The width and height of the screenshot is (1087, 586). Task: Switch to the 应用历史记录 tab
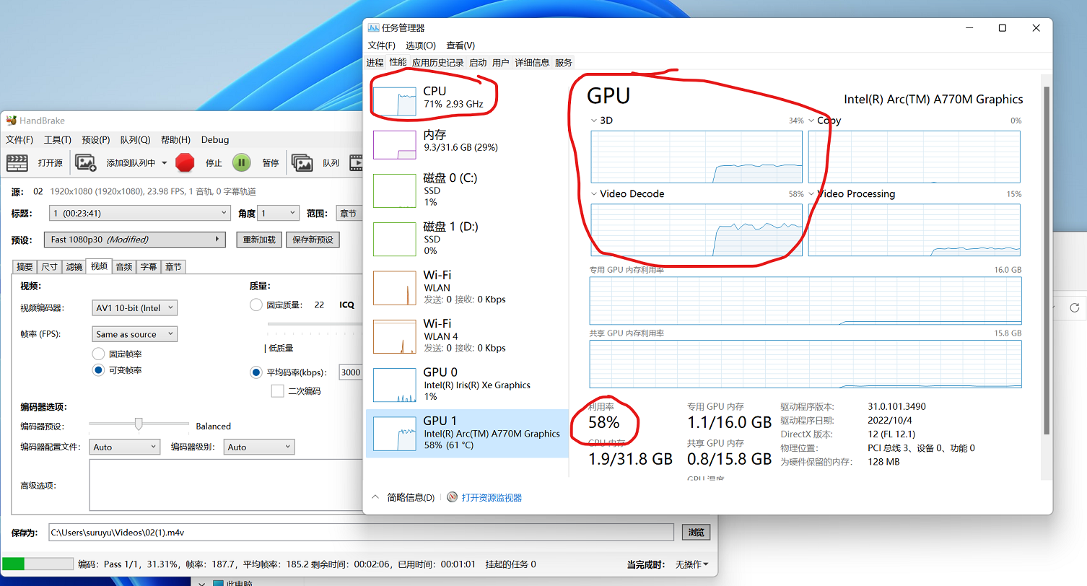pos(438,63)
